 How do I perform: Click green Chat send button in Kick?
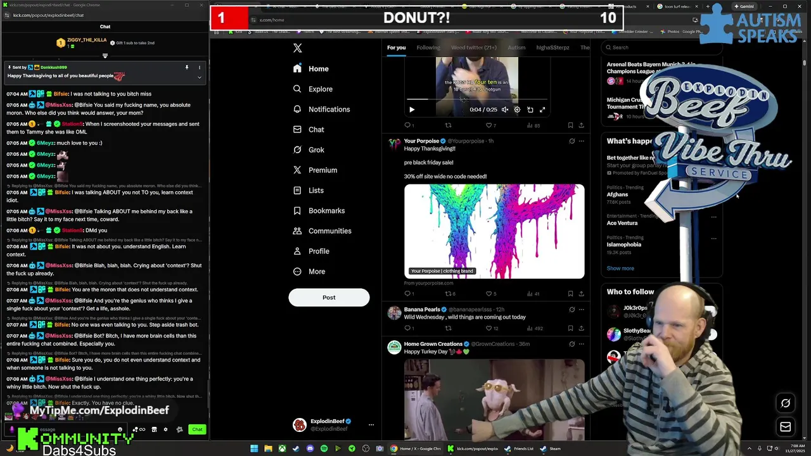197,429
